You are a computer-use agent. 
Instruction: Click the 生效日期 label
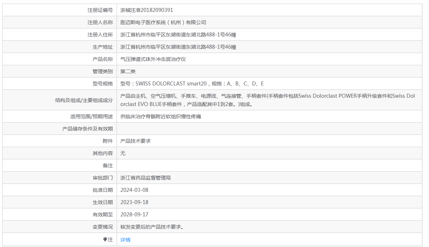coord(103,202)
